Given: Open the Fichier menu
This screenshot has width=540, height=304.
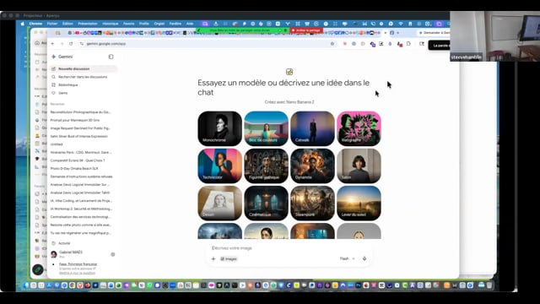Looking at the screenshot, I should click(x=52, y=24).
